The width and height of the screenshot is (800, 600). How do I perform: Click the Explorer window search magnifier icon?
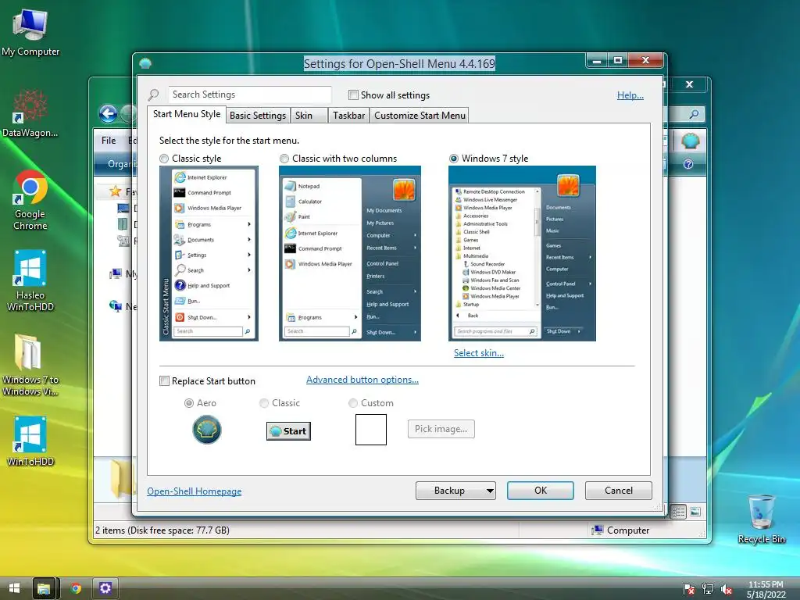pyautogui.click(x=694, y=114)
